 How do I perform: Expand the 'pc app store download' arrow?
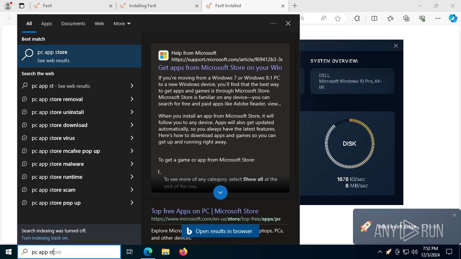[132, 125]
